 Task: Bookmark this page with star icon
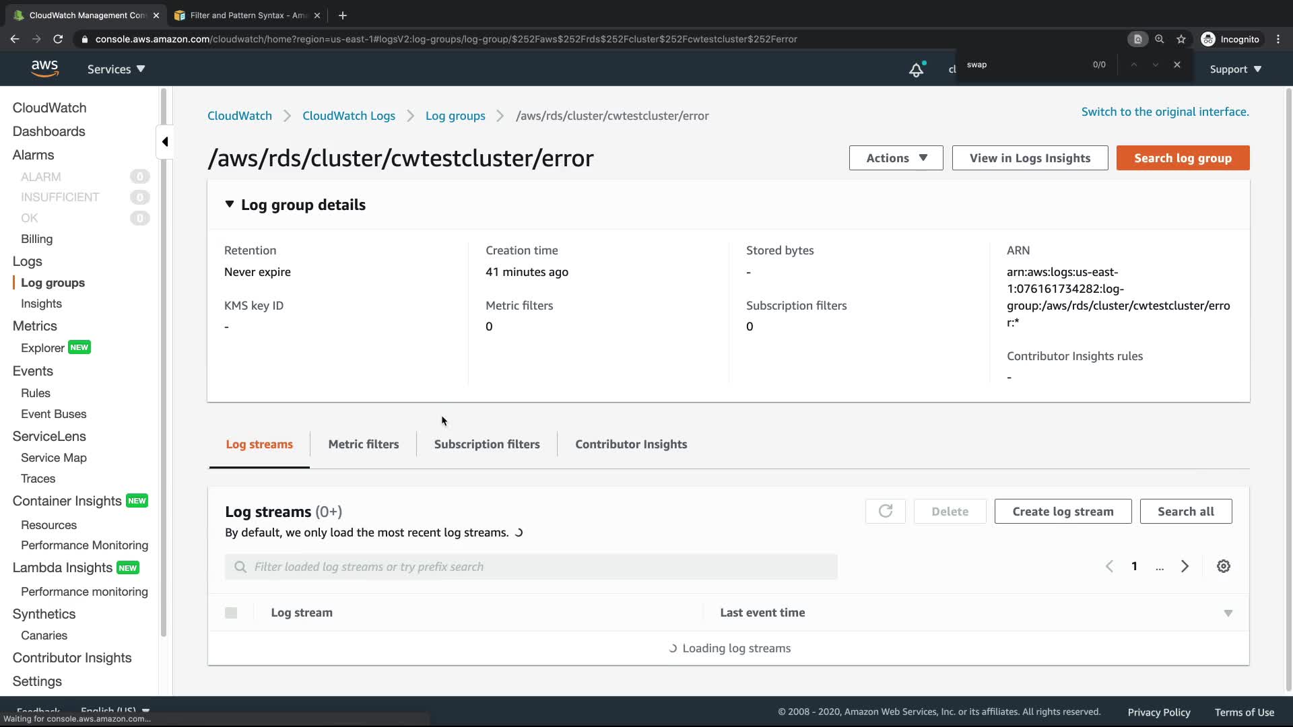(x=1181, y=39)
